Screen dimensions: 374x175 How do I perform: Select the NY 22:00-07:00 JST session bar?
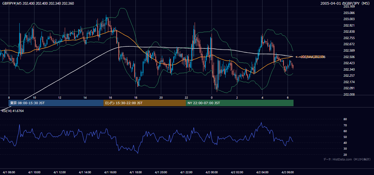pos(240,103)
